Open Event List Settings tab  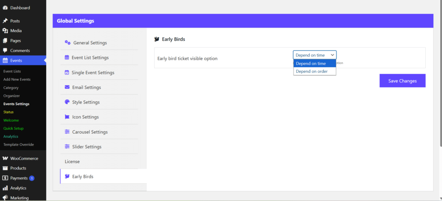point(99,57)
